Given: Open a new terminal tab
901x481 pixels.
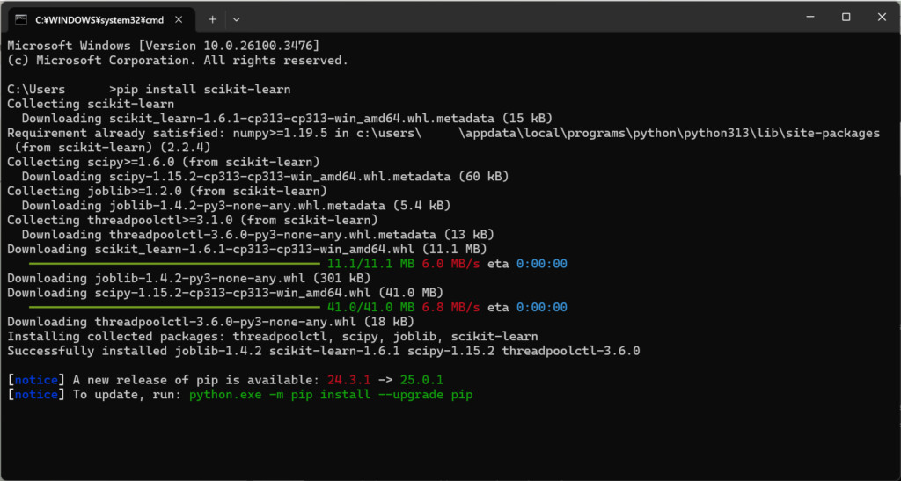Looking at the screenshot, I should 212,18.
